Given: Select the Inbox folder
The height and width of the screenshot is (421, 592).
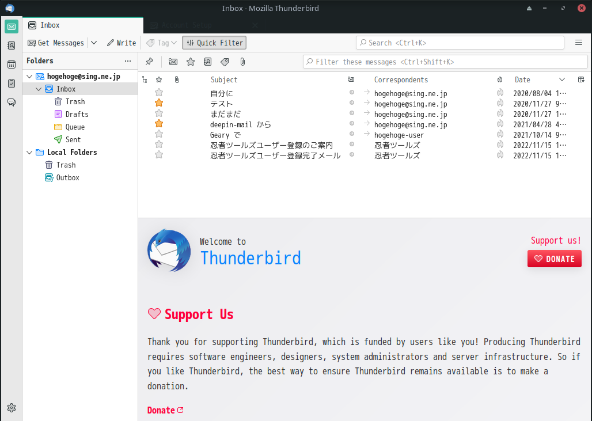Looking at the screenshot, I should 80,89.
